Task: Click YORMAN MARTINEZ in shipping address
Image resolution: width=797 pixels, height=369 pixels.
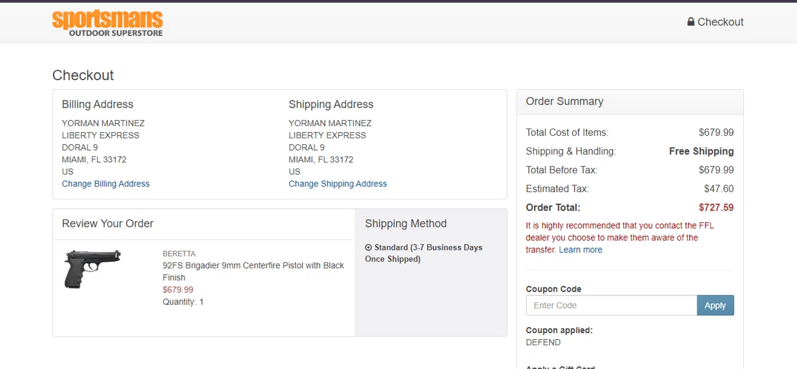Action: click(x=330, y=123)
